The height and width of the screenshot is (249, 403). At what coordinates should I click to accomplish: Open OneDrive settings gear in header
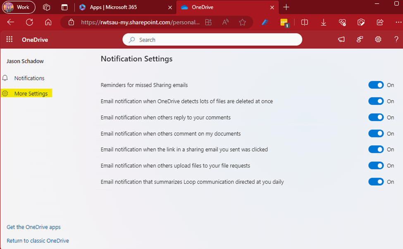(x=378, y=39)
